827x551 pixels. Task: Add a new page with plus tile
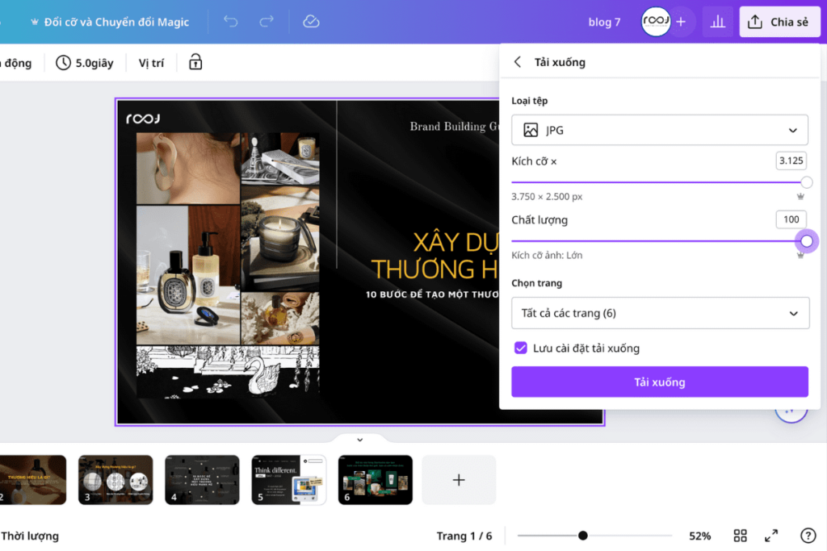[x=459, y=480]
